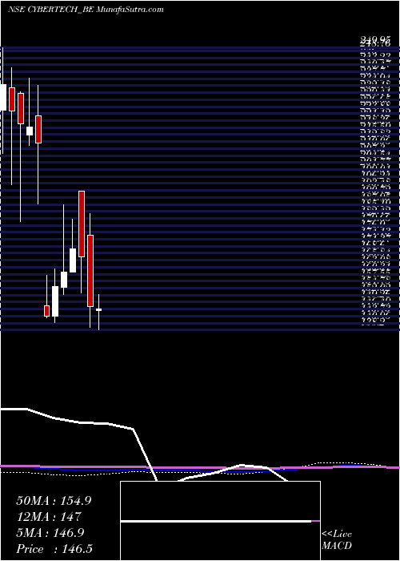The height and width of the screenshot is (561, 400).
Task: Select the 50MA : 154.9 value
Action: click(54, 501)
